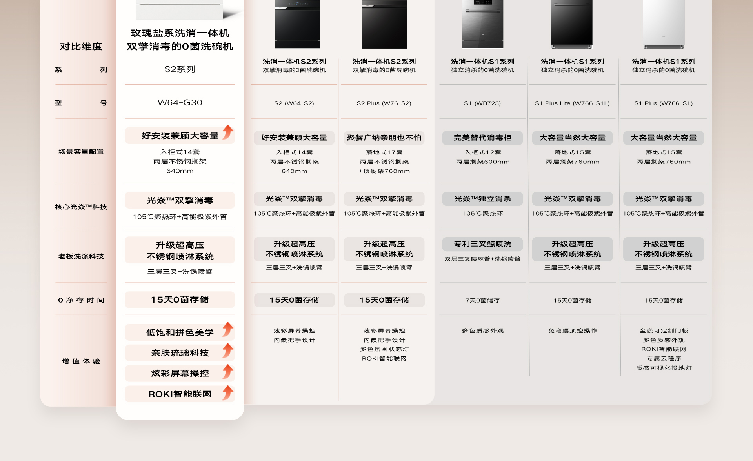Click the highlighted 15天0菌存储 badge
The width and height of the screenshot is (753, 461).
[180, 300]
